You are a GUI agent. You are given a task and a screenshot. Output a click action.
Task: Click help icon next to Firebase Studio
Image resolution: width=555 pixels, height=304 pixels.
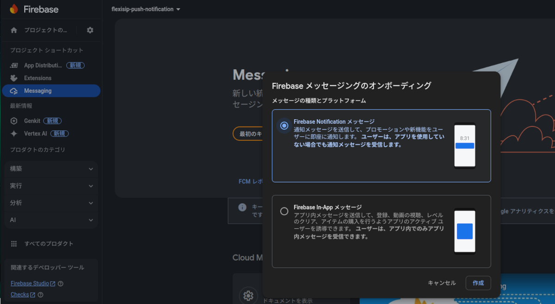[x=61, y=284]
